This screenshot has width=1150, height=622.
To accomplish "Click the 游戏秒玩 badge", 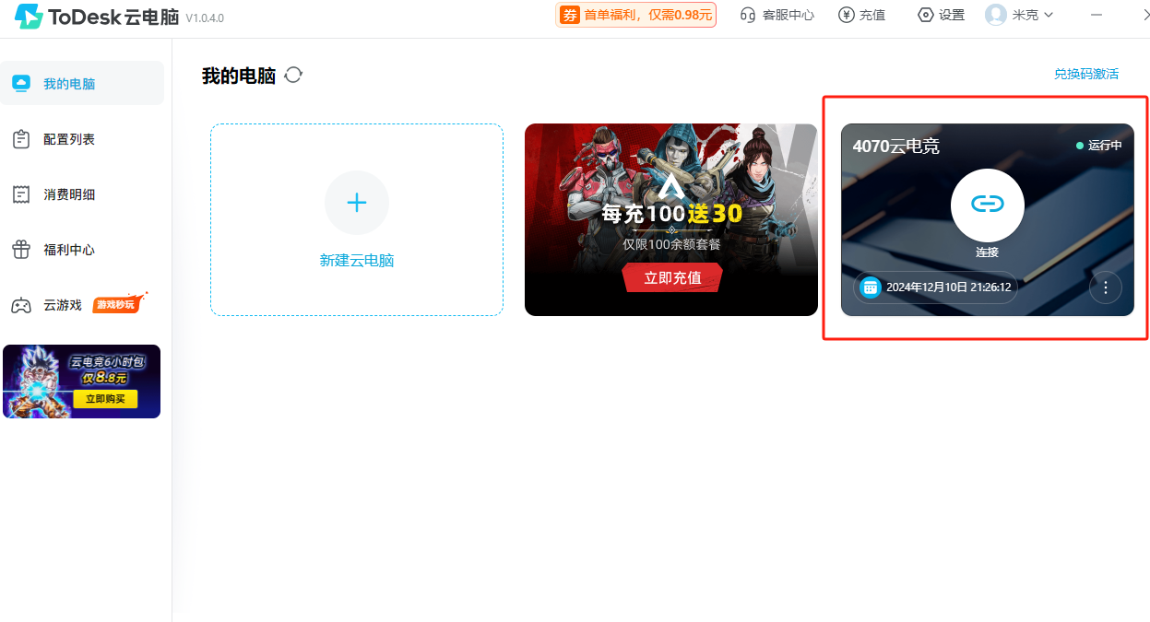I will coord(119,303).
